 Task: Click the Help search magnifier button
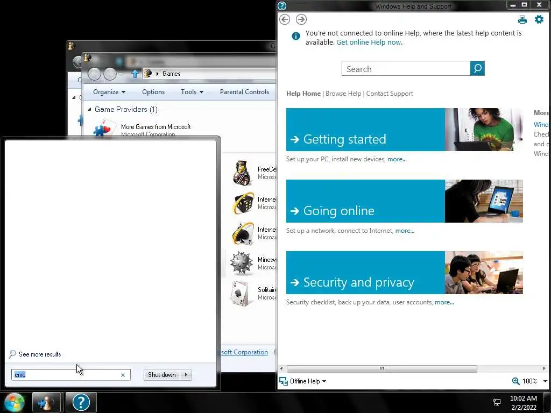pyautogui.click(x=477, y=68)
